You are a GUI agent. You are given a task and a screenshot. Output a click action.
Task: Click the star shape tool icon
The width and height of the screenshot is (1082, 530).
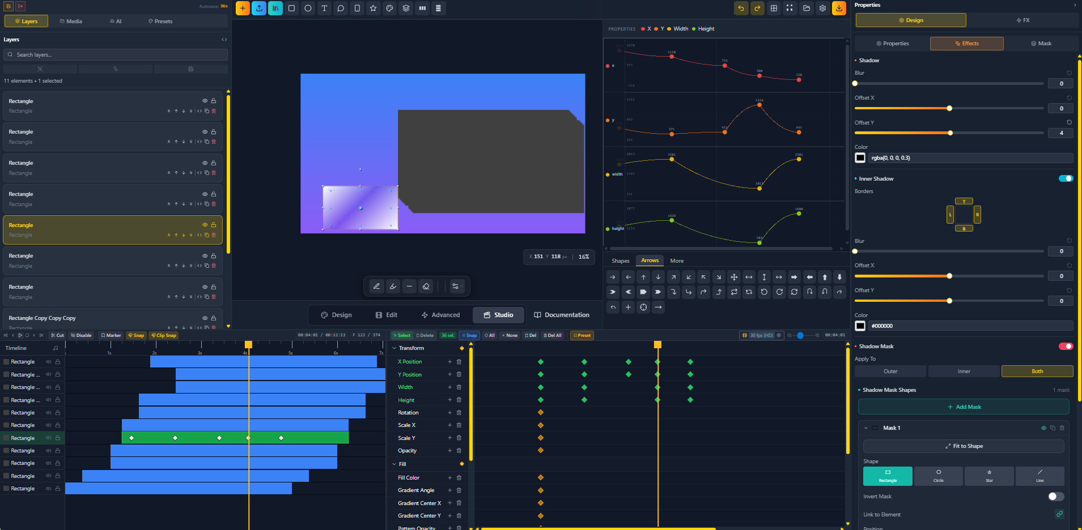click(x=373, y=8)
